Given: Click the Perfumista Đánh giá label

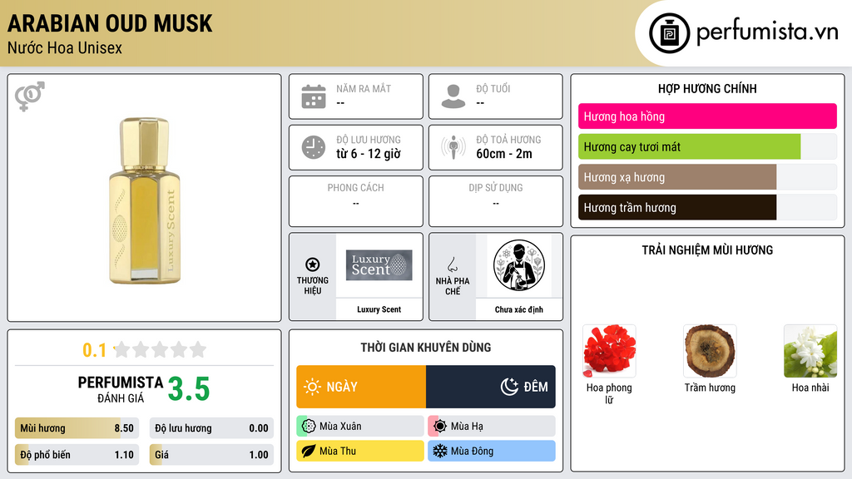Looking at the screenshot, I should pos(121,389).
